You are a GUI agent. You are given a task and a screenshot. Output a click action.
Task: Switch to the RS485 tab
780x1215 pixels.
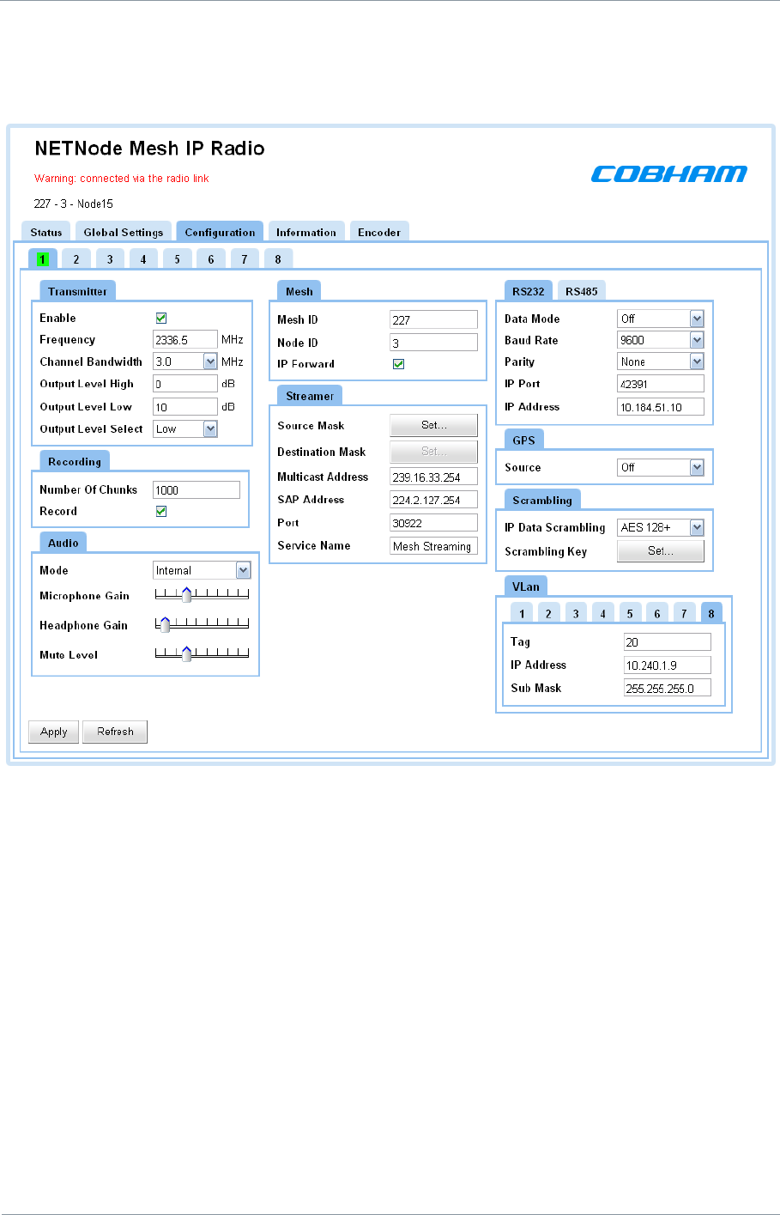tap(582, 292)
